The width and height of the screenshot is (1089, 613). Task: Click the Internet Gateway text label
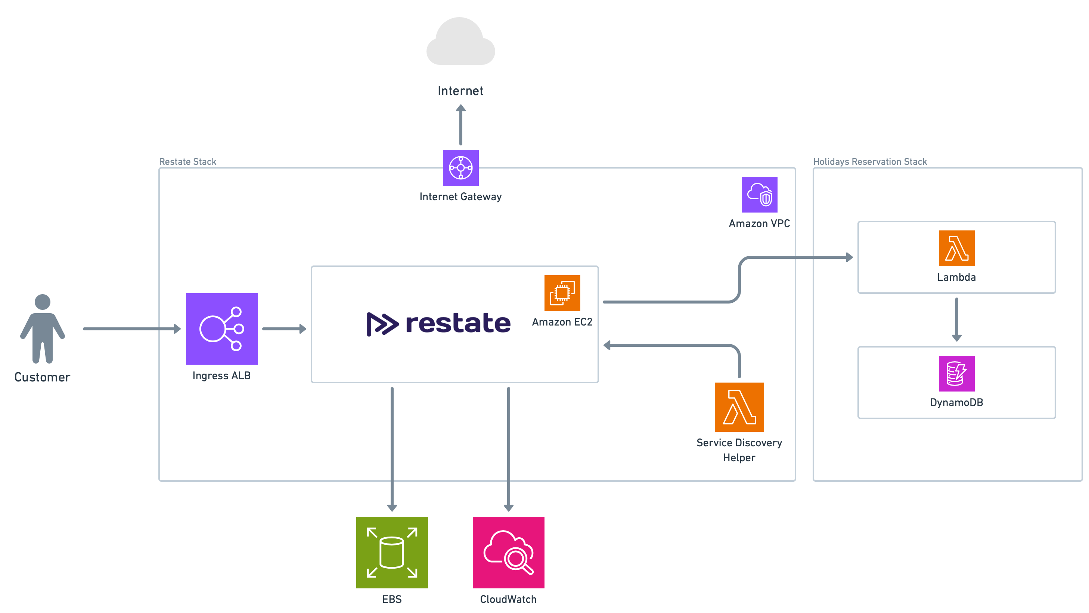click(x=460, y=197)
